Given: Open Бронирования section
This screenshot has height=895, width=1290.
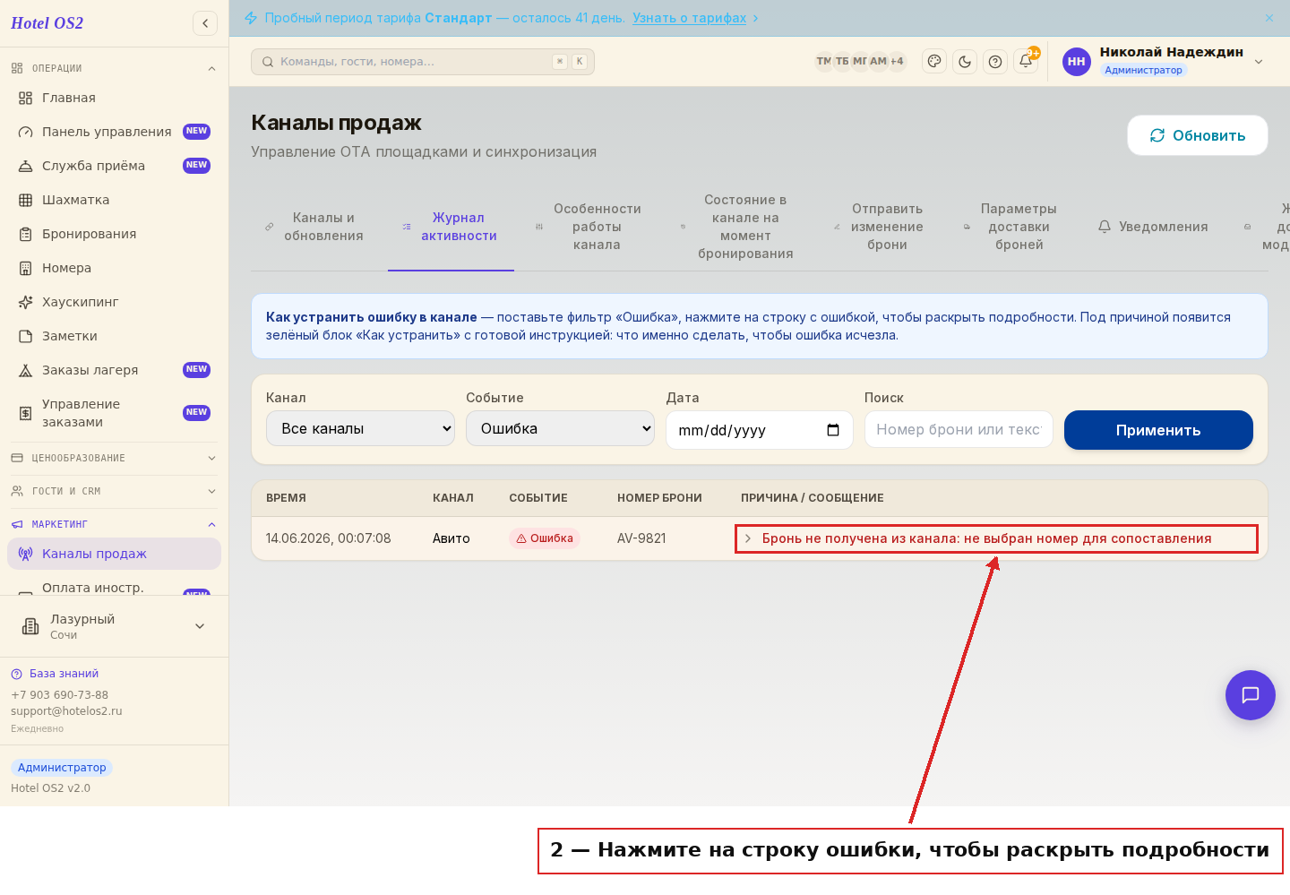Looking at the screenshot, I should pyautogui.click(x=114, y=234).
